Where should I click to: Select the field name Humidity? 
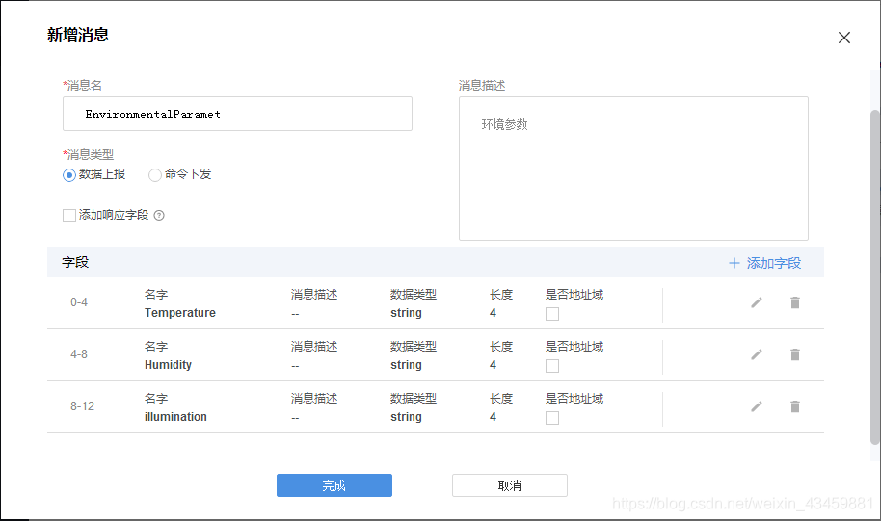click(x=168, y=365)
